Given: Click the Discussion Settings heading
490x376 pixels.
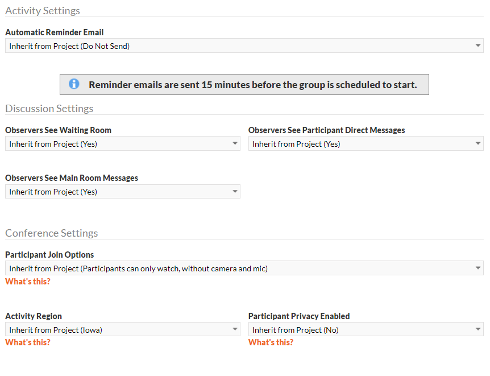Looking at the screenshot, I should (49, 109).
